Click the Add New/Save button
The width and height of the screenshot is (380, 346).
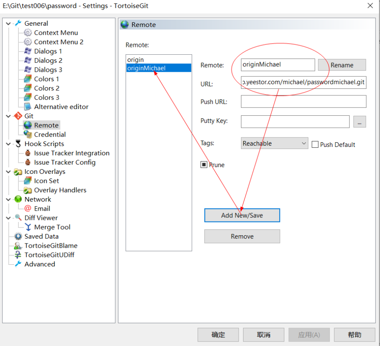[242, 215]
